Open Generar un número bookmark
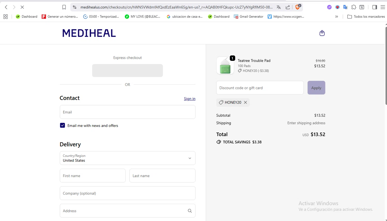 pos(60,17)
